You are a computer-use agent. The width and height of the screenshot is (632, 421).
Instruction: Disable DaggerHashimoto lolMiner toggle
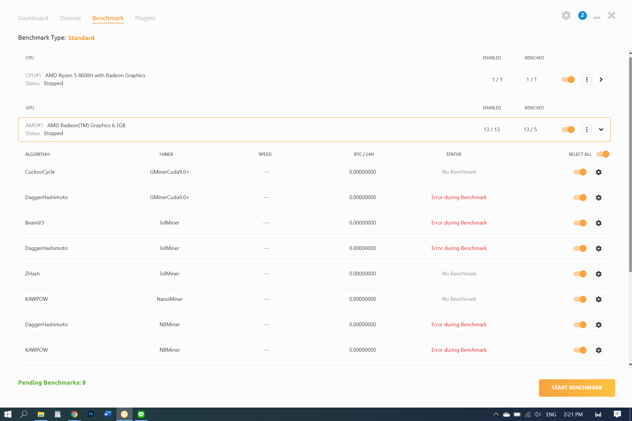point(580,249)
